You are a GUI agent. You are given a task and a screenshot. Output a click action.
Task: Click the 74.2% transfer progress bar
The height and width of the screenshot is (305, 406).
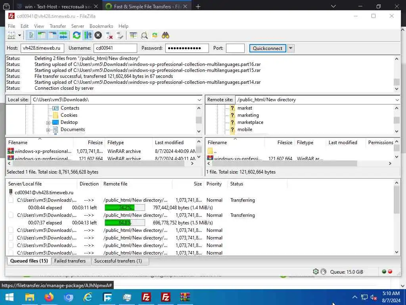point(125,207)
